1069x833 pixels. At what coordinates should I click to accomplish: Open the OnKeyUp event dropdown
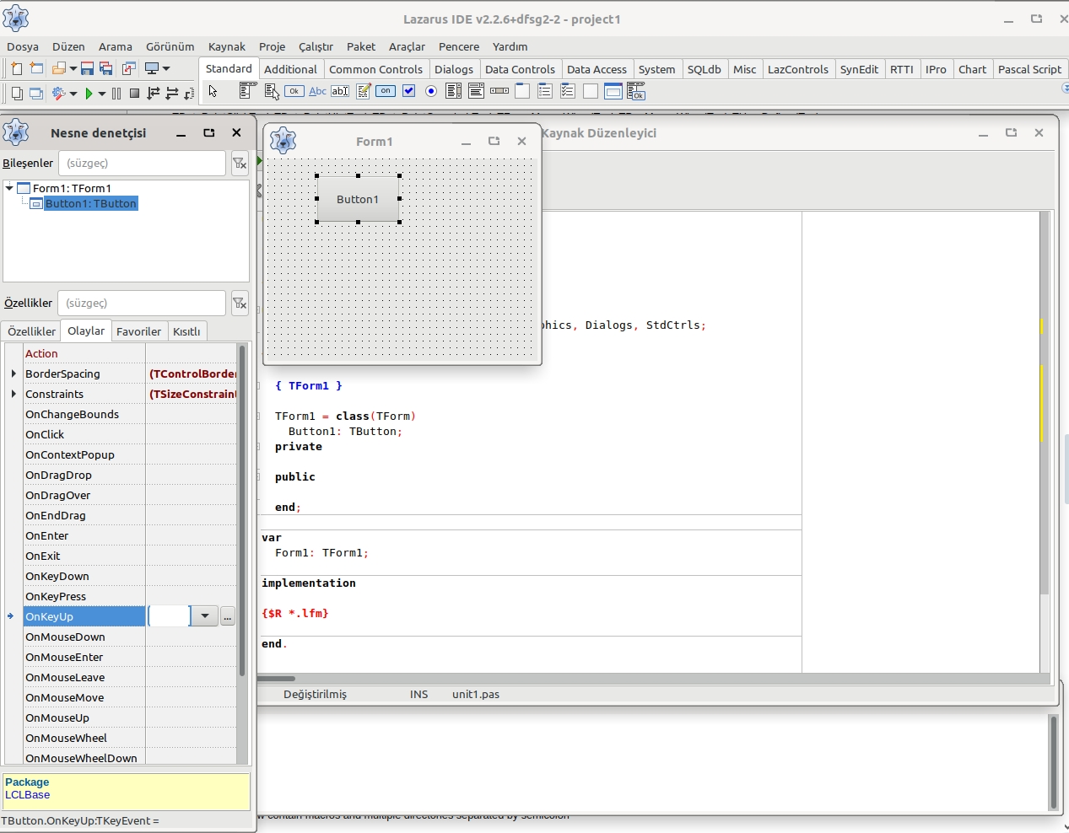pyautogui.click(x=204, y=616)
